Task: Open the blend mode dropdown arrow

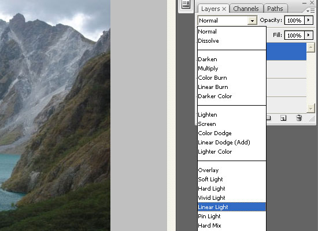Action: coord(252,20)
